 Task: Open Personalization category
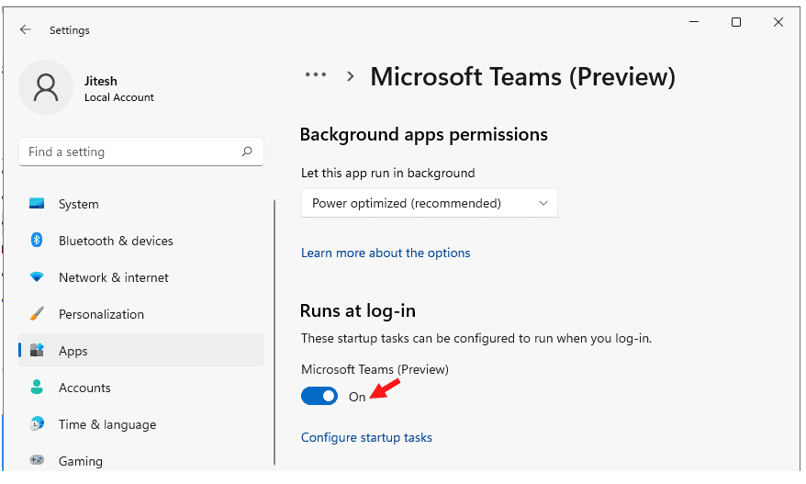[101, 314]
